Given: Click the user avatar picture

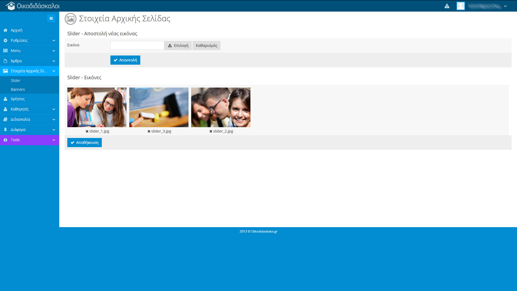Looking at the screenshot, I should [x=461, y=6].
